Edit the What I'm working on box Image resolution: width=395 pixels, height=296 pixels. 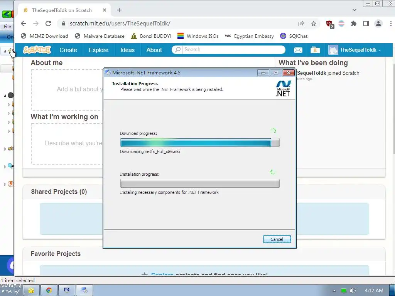(67, 144)
